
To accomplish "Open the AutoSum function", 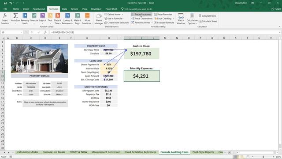I will pos(15,19).
